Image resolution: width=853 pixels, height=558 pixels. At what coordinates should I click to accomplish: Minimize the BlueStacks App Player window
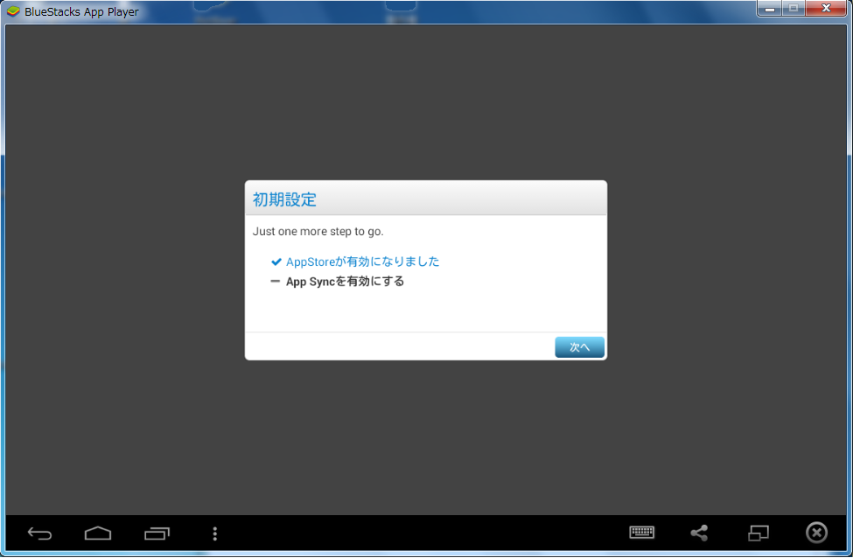770,8
